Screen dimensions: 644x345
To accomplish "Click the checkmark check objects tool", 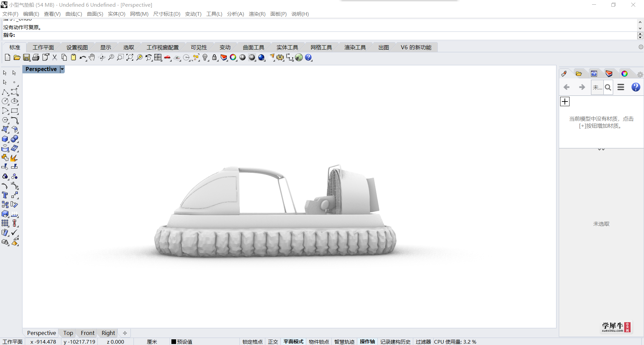I will 14,232.
